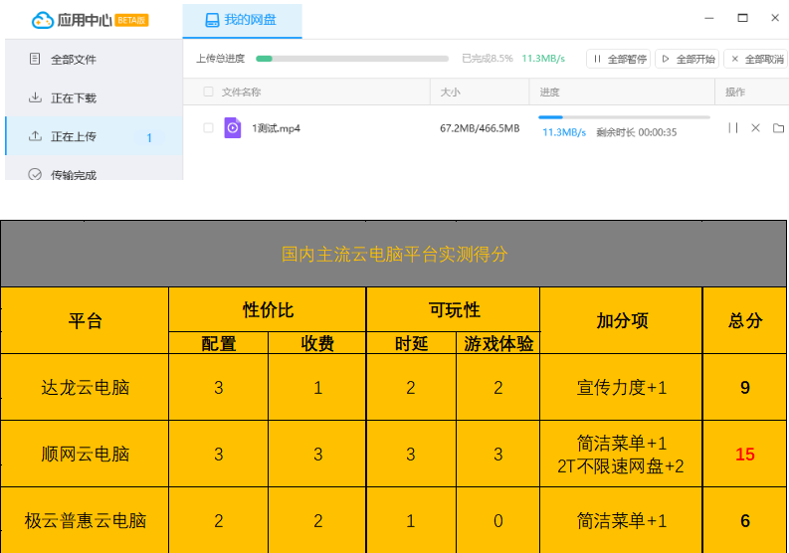Viewport: 789px width, 553px height.
Task: Click 全部开始 to start all uploads
Action: 688,60
